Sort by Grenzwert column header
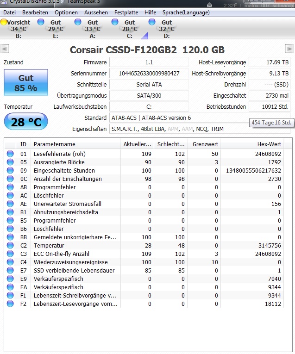This screenshot has width=295, height=354. coord(204,144)
